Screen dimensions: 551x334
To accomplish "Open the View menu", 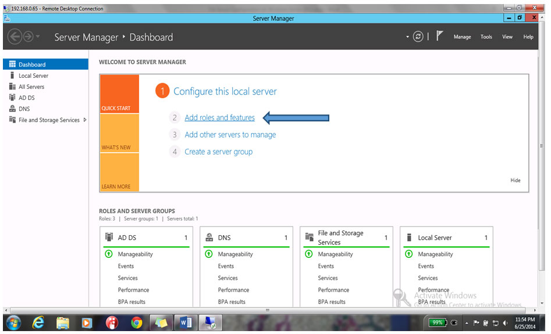I will coord(507,37).
